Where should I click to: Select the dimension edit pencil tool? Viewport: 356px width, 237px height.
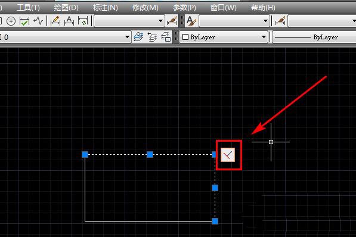point(55,21)
